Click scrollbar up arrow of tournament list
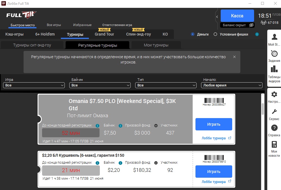Screen dimensions: 281x190 point(263,95)
